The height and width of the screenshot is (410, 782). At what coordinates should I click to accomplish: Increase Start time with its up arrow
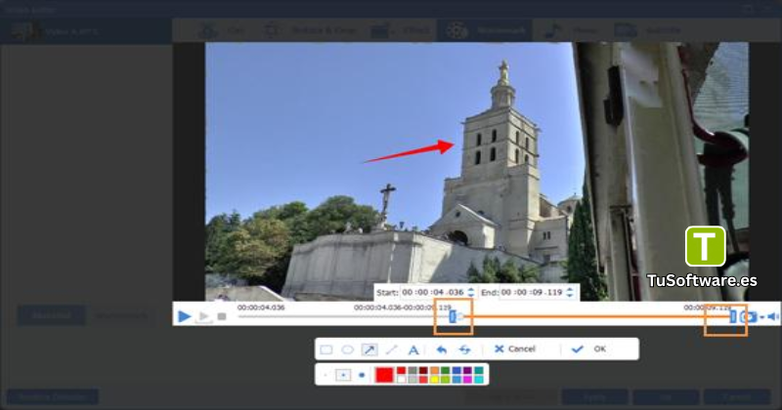[471, 290]
